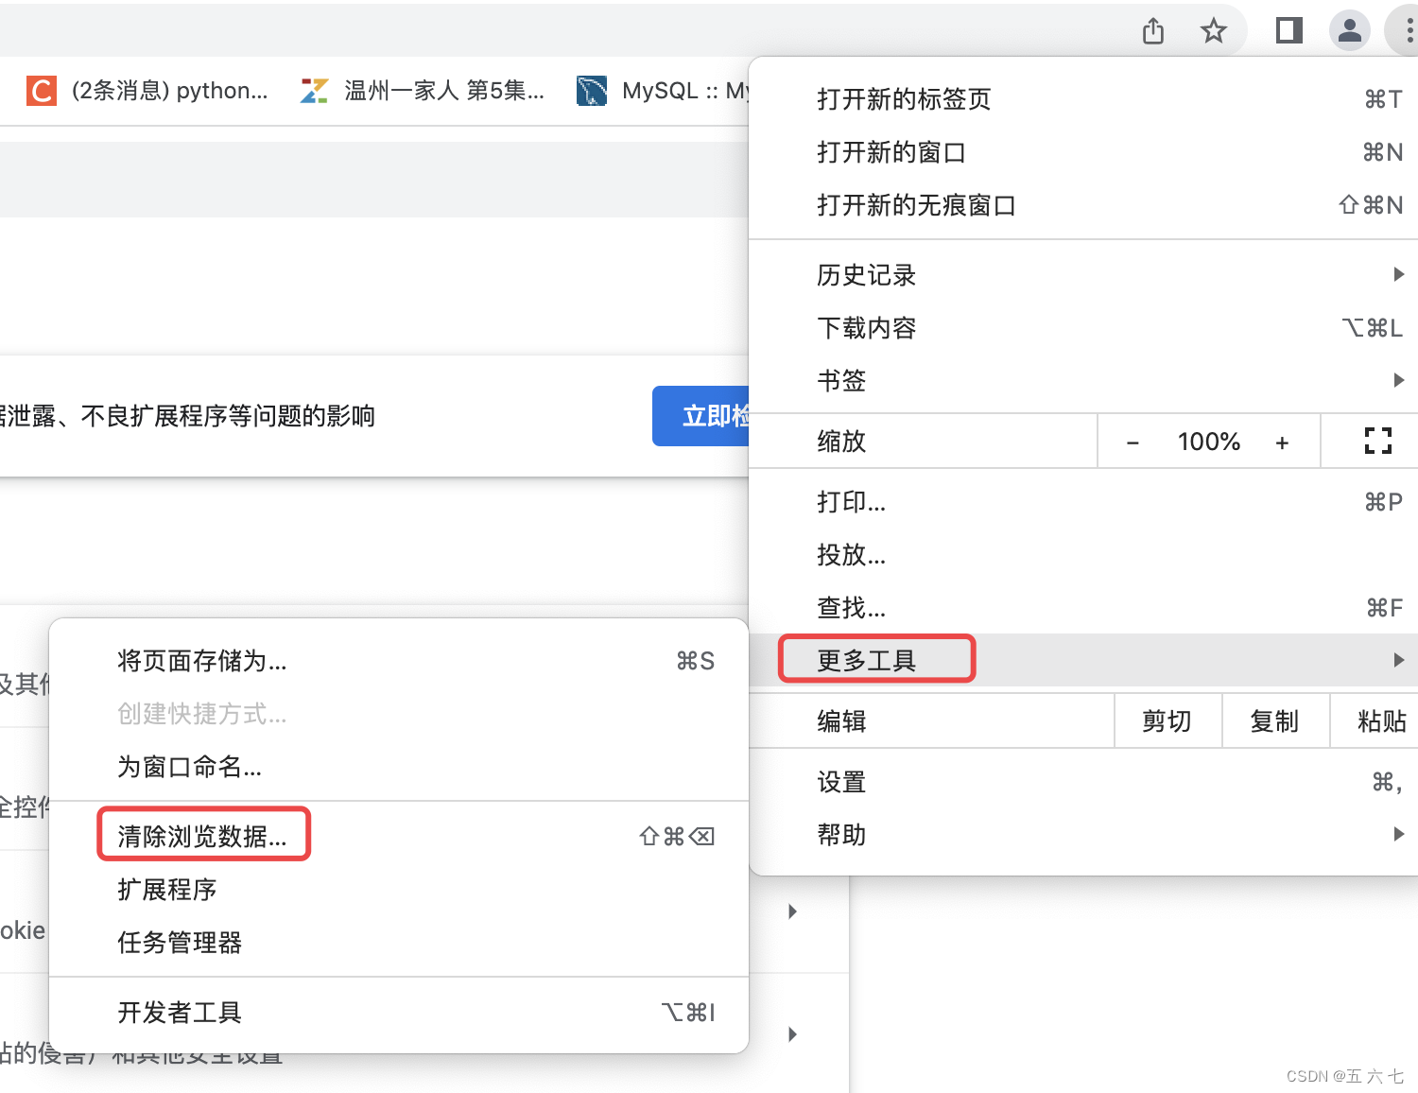Increase zoom with plus button
Screen dimensions: 1418x1093
point(1282,442)
